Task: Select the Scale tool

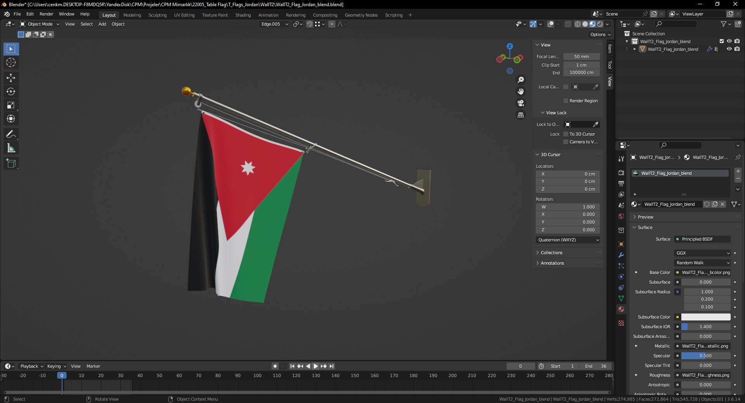Action: pos(11,105)
